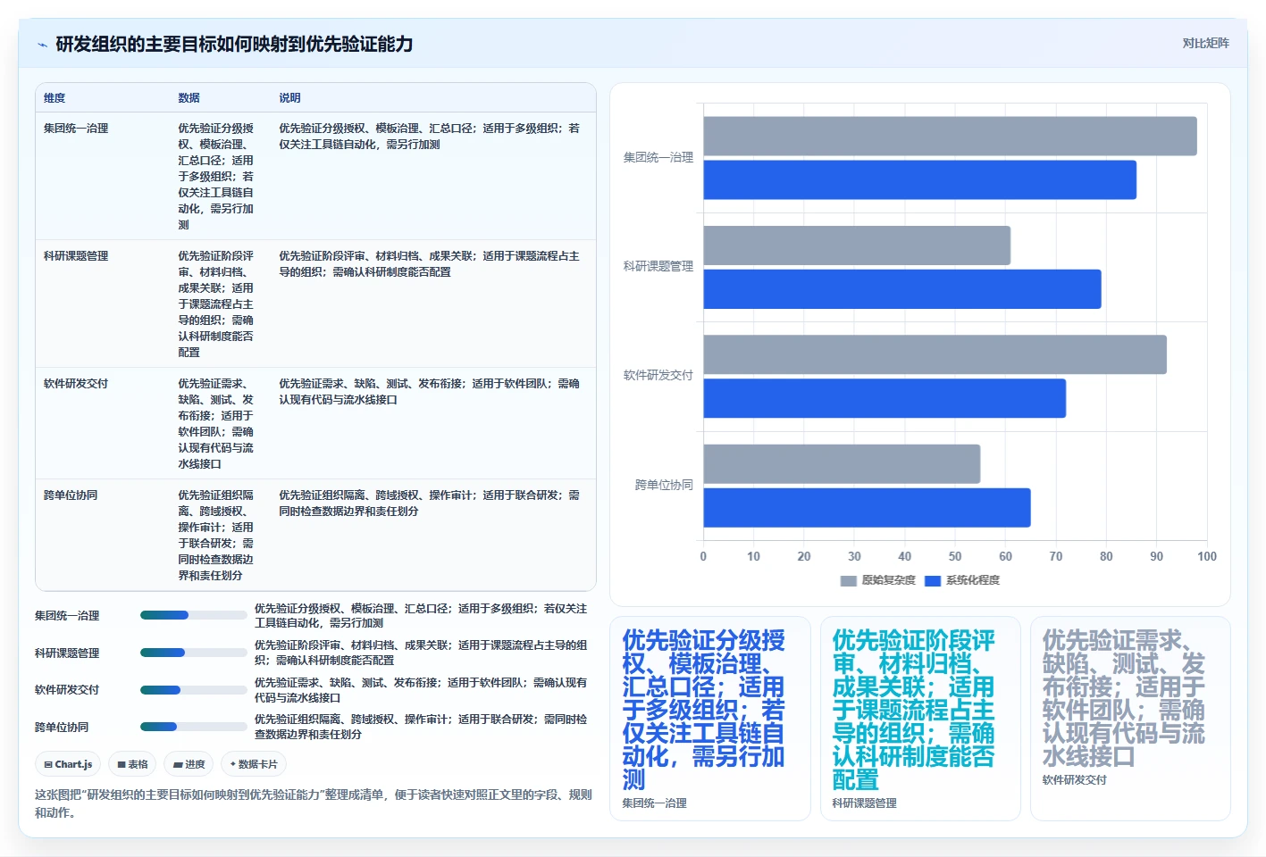Click the 维度 column header
The height and width of the screenshot is (857, 1266).
click(x=54, y=98)
